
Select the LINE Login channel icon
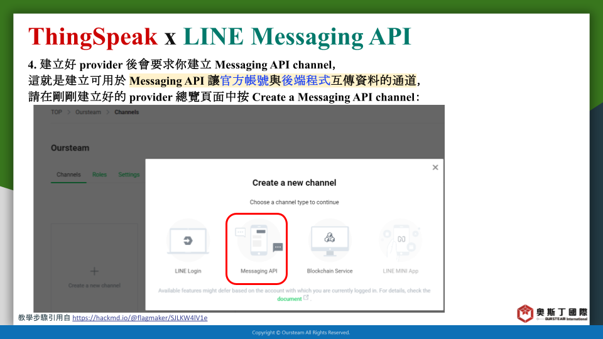click(x=188, y=240)
